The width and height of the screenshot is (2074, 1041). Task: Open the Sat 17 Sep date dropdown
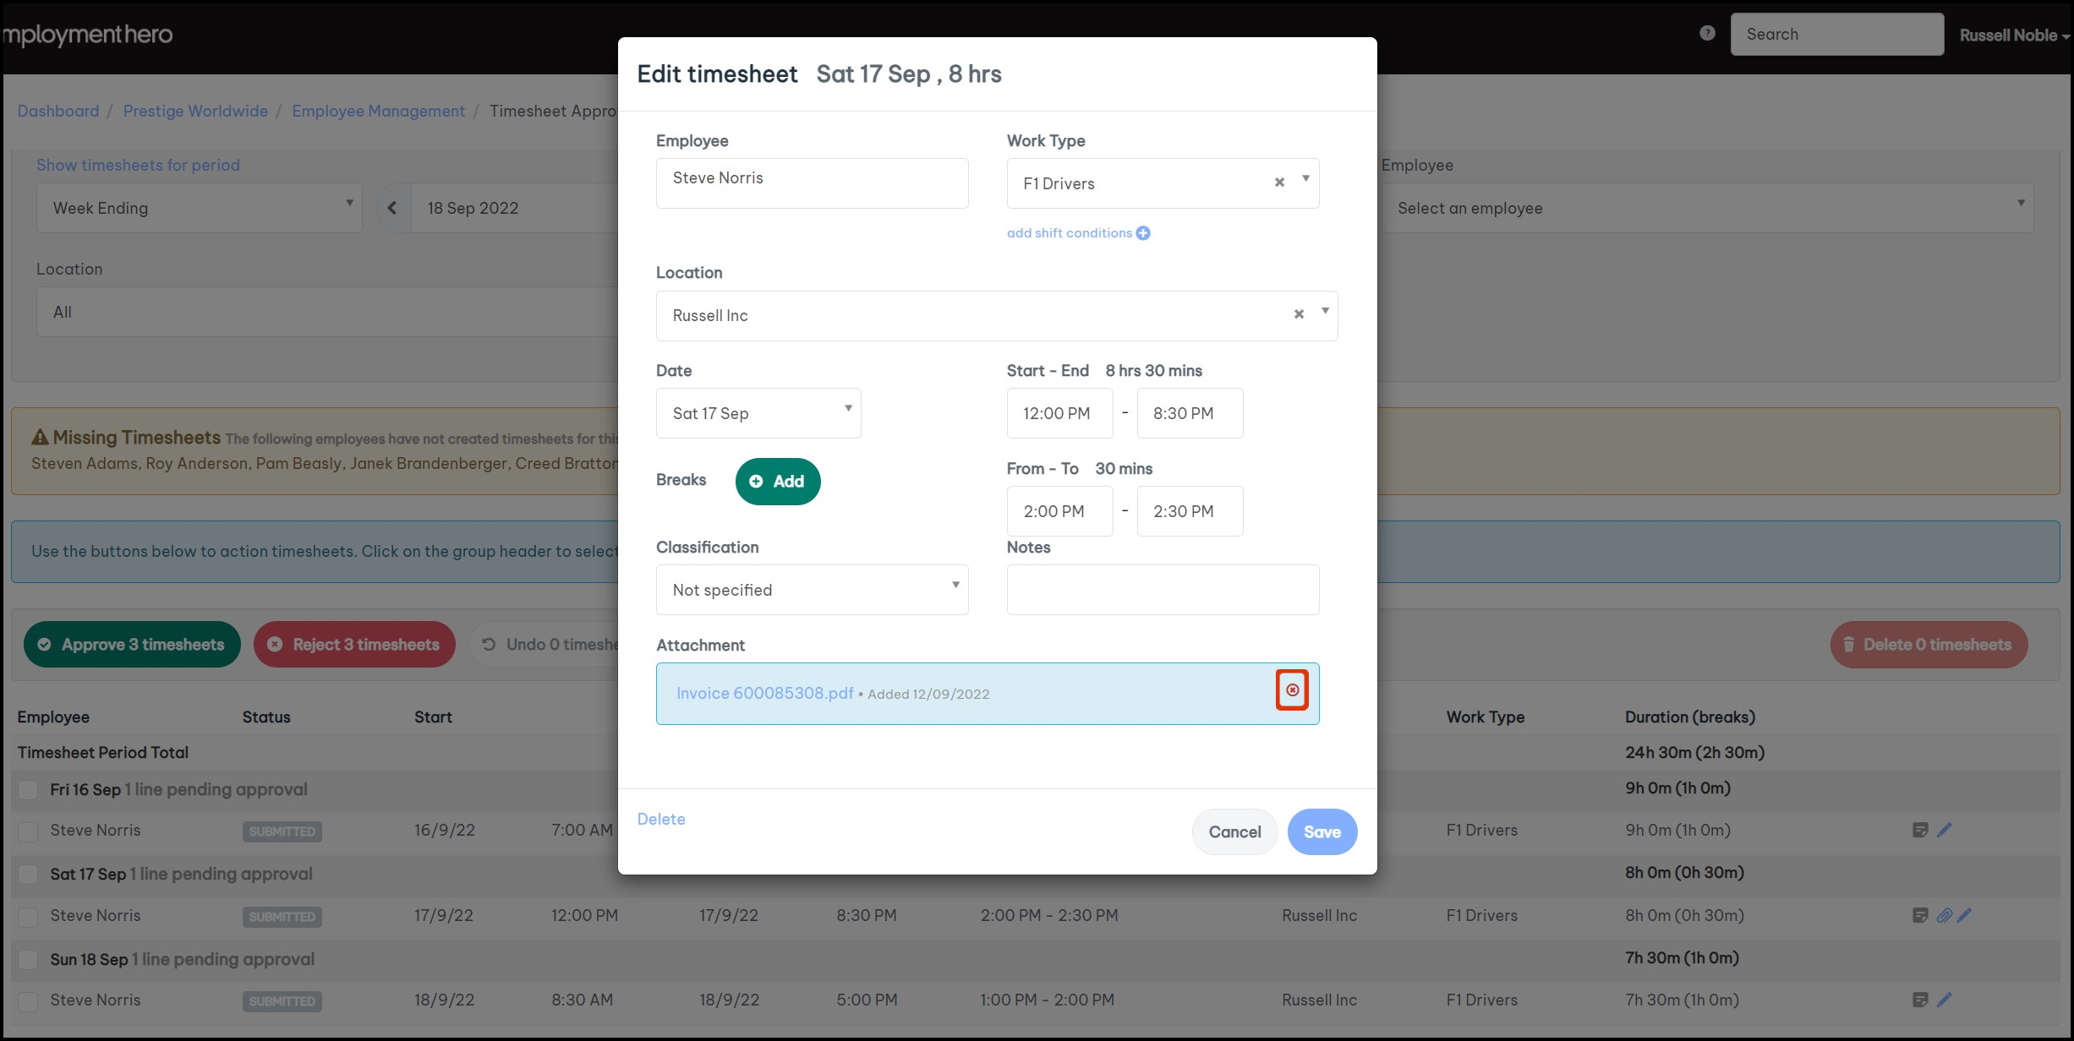click(758, 413)
